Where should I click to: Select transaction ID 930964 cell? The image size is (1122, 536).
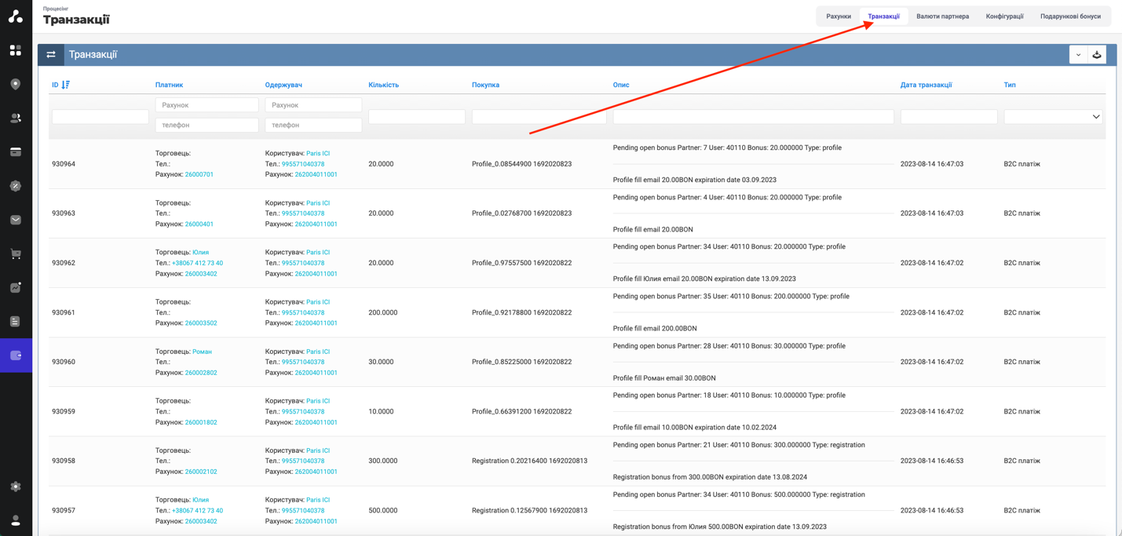point(64,164)
